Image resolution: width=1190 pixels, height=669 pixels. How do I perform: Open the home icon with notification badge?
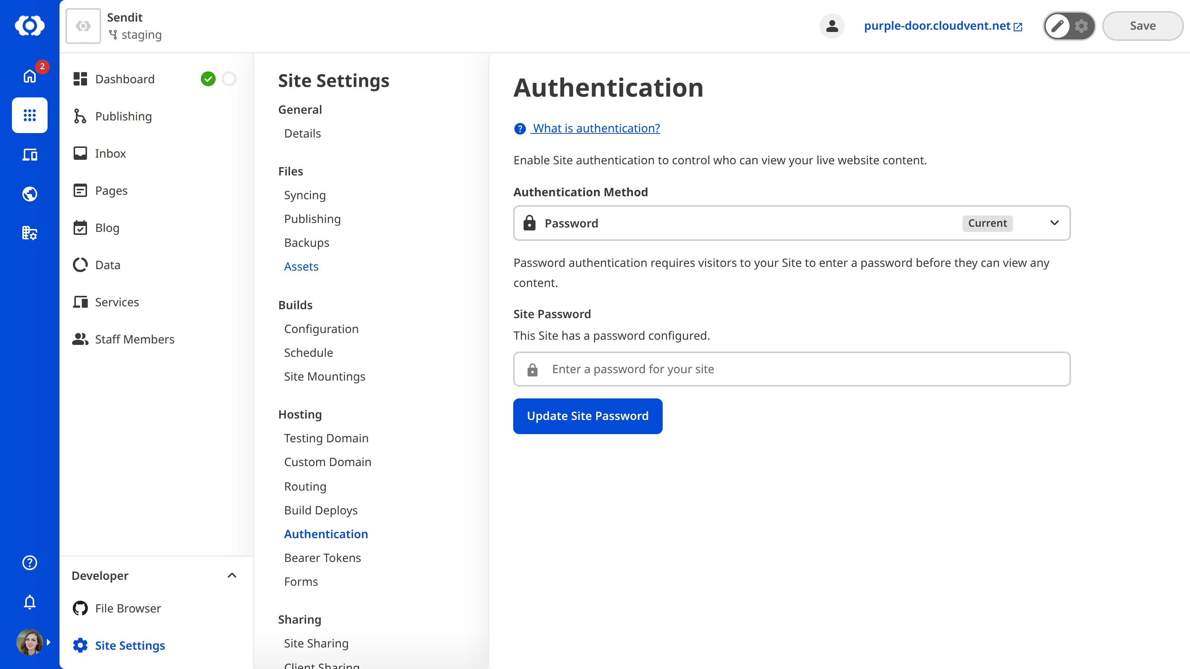pos(30,76)
